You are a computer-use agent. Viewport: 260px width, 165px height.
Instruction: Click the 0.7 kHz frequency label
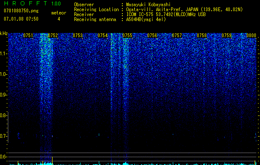coord(3,136)
